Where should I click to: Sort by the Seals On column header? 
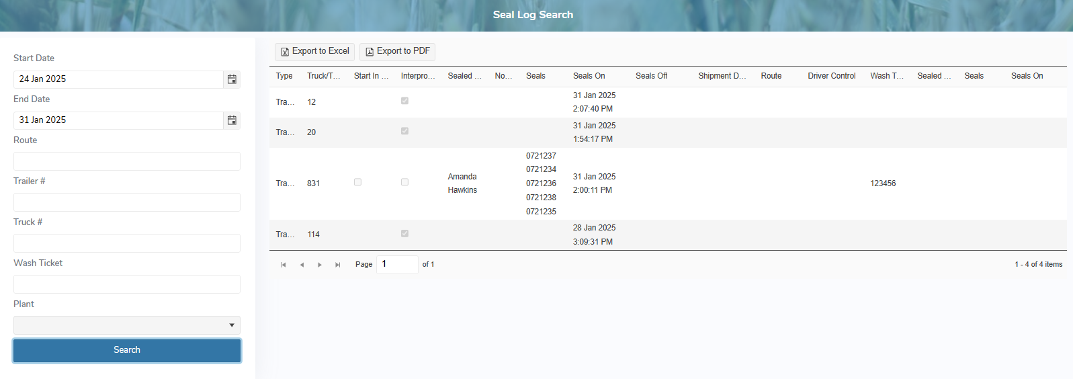(589, 76)
